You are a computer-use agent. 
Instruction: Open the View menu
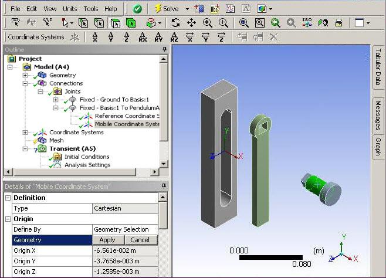(x=50, y=9)
